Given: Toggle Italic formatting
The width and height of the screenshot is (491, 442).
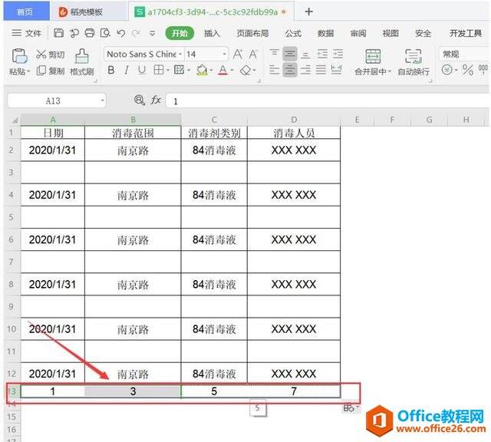Looking at the screenshot, I should point(126,70).
